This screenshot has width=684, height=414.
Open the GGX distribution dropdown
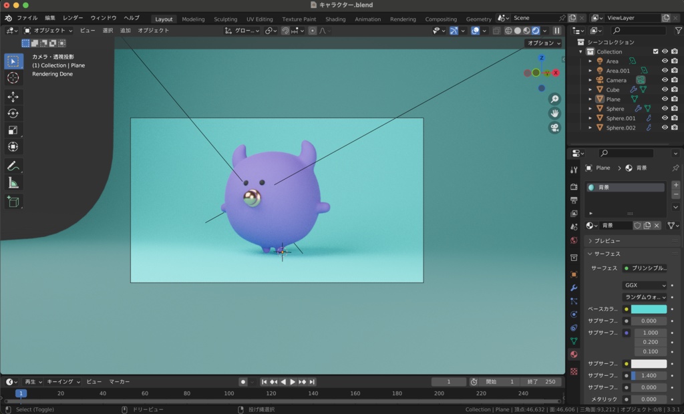click(x=643, y=284)
